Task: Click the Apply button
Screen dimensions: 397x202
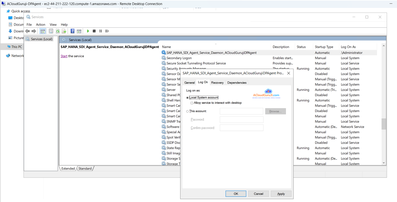Action: [281, 194]
